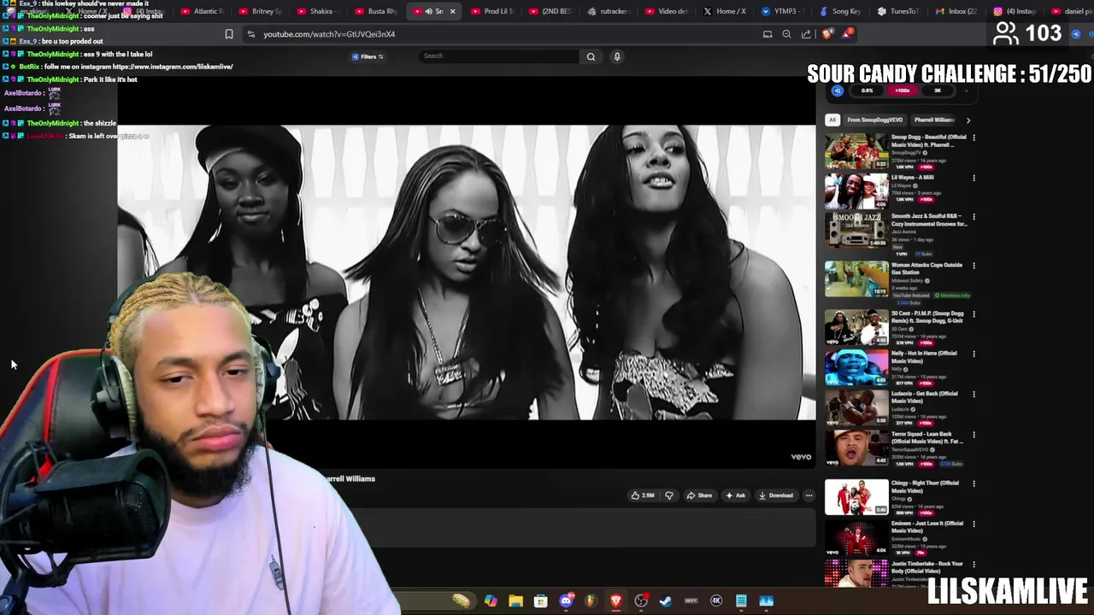The width and height of the screenshot is (1094, 615).
Task: Click the share page icon in toolbar
Action: [806, 34]
